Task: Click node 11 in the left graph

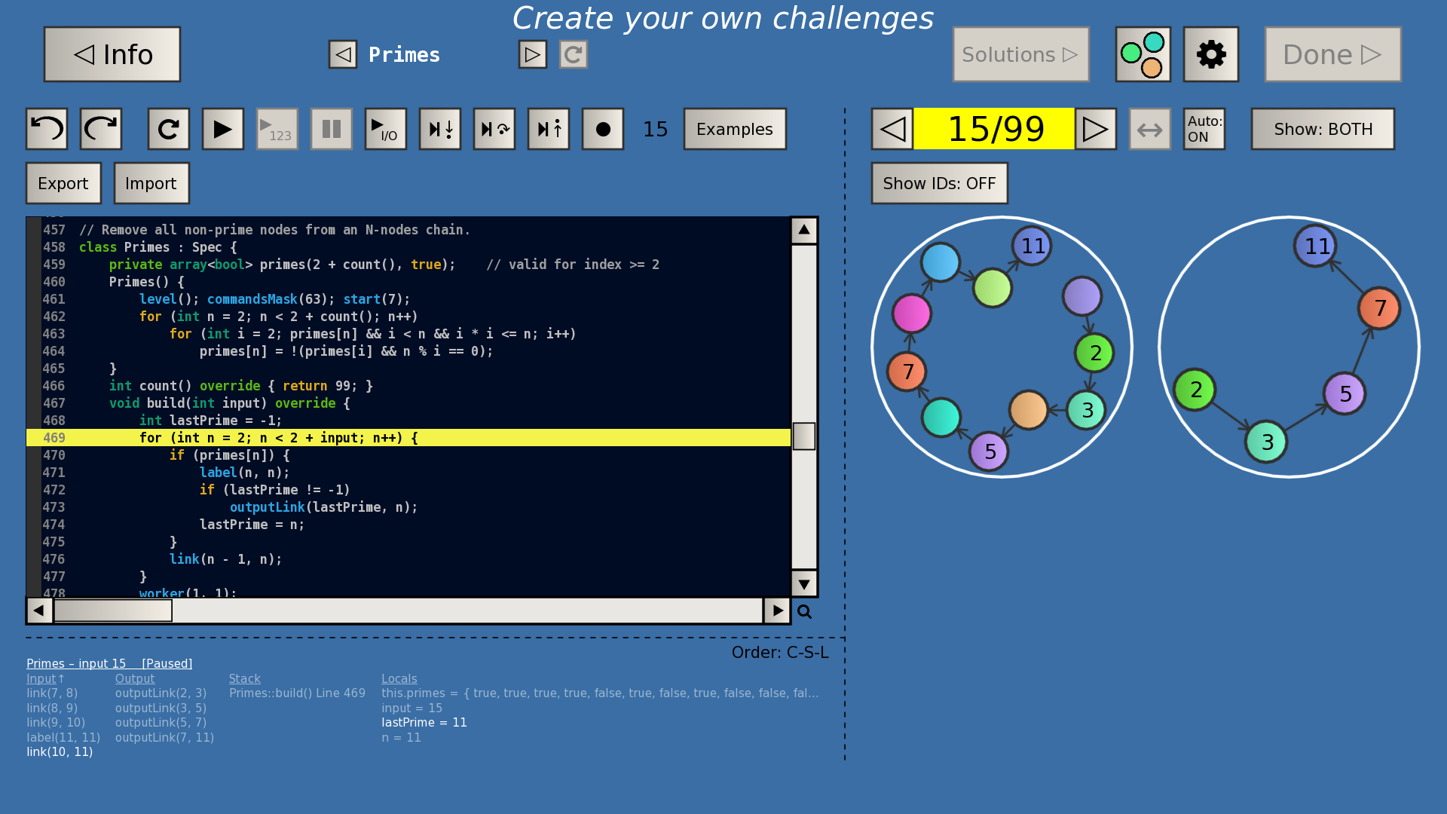Action: [x=1032, y=246]
